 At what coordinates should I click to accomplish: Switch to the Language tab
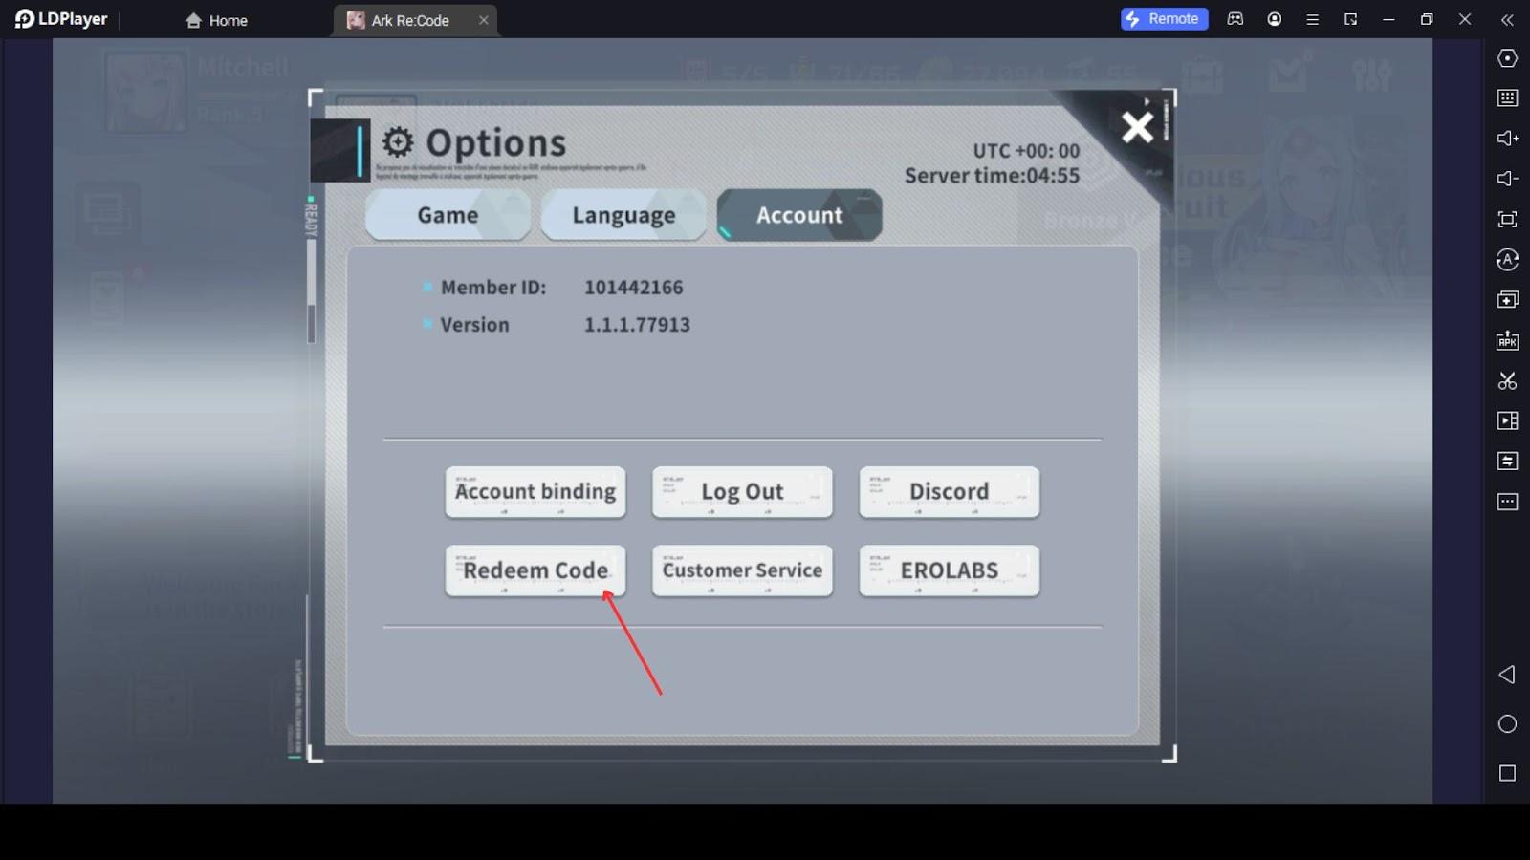click(623, 215)
